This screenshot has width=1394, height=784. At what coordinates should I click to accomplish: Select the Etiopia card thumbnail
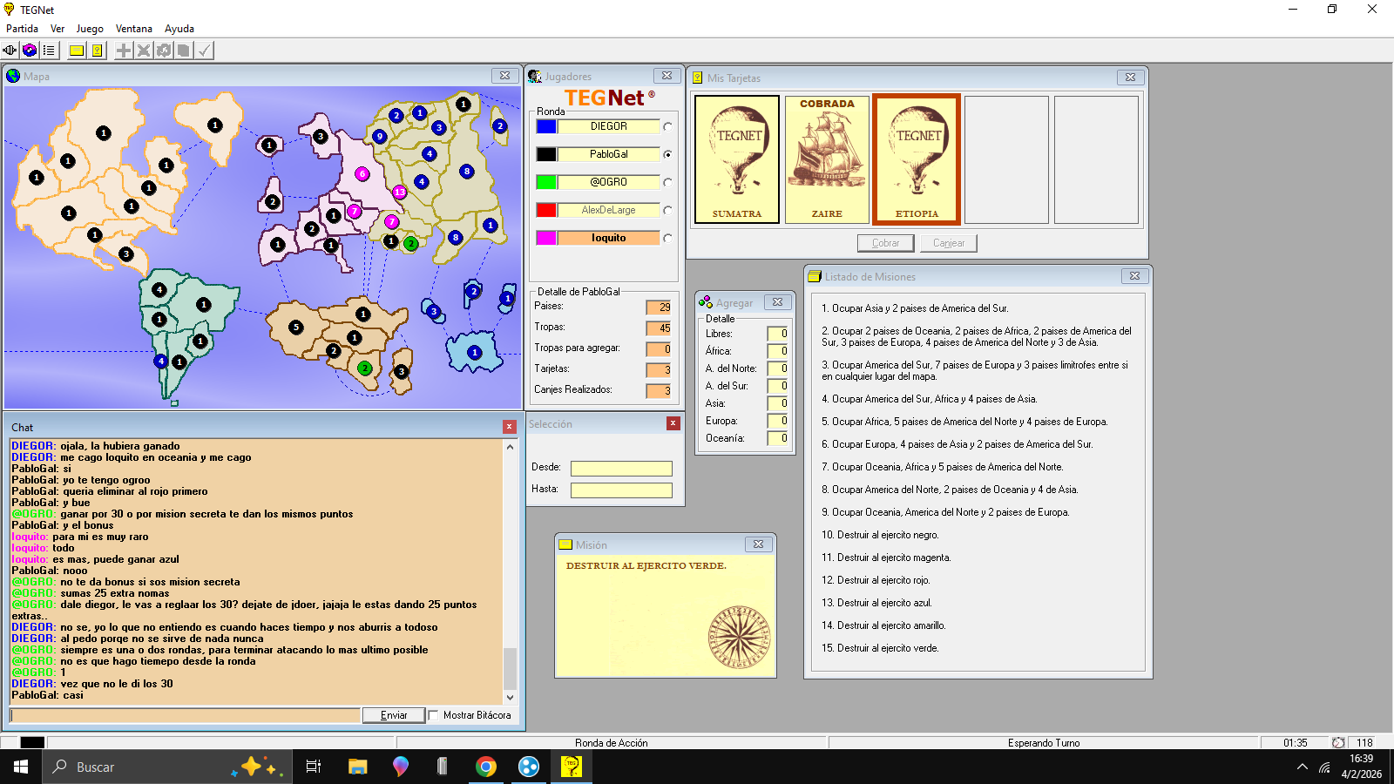pos(917,159)
